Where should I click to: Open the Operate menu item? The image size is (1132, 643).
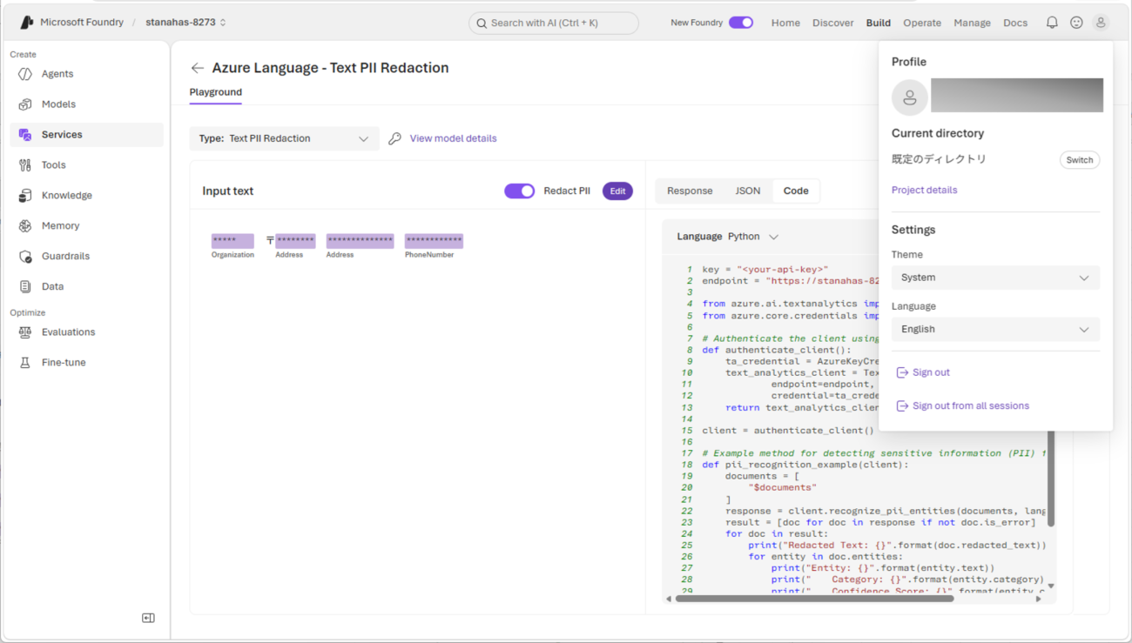pos(922,23)
